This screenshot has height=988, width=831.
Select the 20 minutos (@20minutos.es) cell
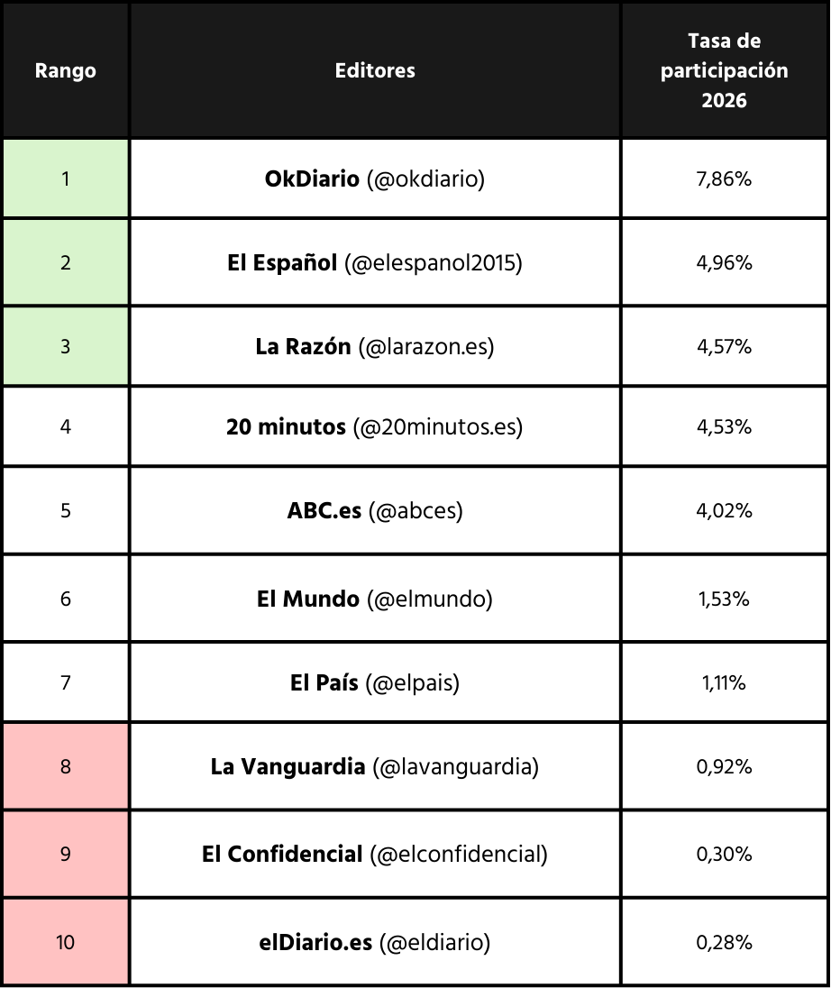375,426
